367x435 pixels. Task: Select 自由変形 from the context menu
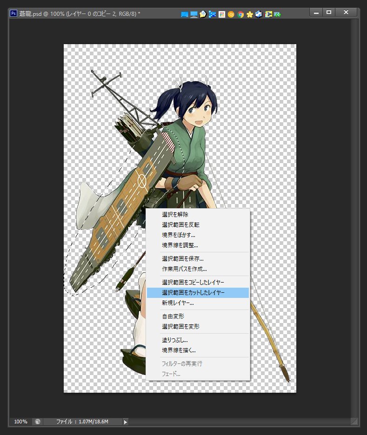198,316
